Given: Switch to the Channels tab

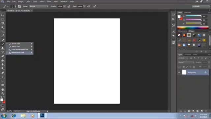Looking at the screenshot, I should click(188, 55).
